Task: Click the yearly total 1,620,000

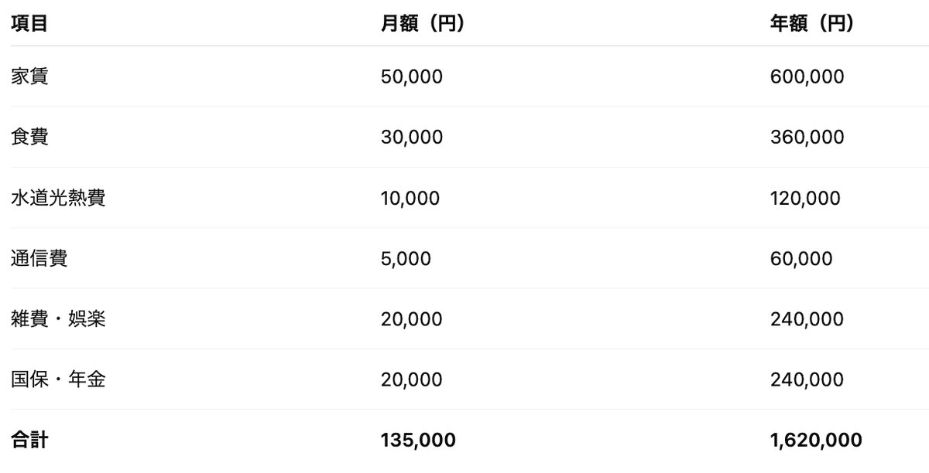Action: pyautogui.click(x=816, y=440)
